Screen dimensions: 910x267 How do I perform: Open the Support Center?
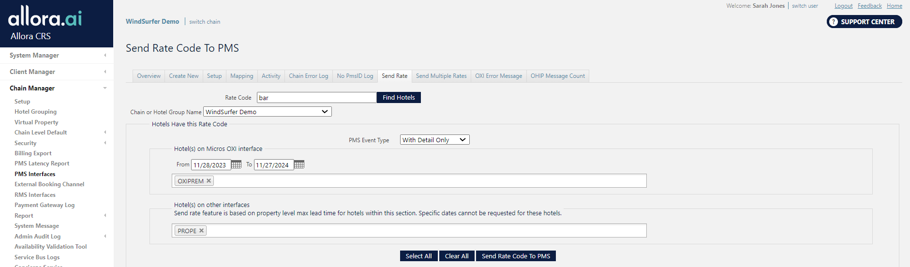[864, 22]
